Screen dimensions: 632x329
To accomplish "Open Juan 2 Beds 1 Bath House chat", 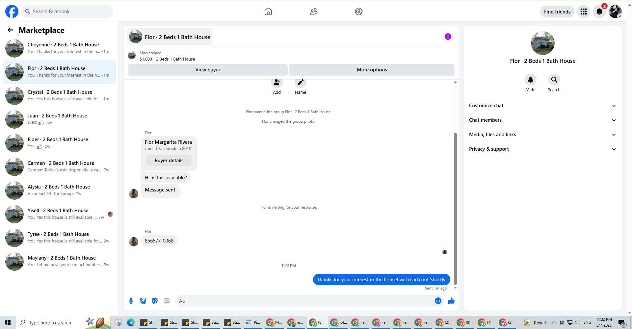I will click(59, 119).
